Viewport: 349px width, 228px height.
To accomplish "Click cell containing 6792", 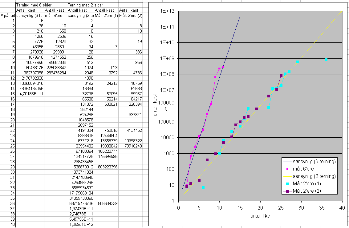I will tap(106, 73).
